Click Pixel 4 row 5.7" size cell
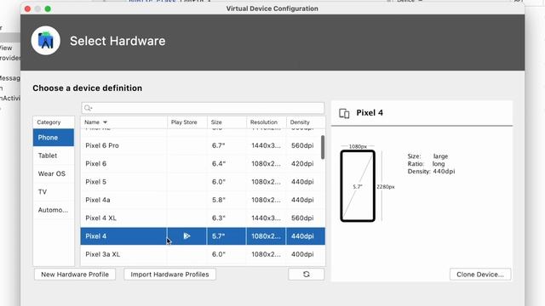 coord(227,236)
